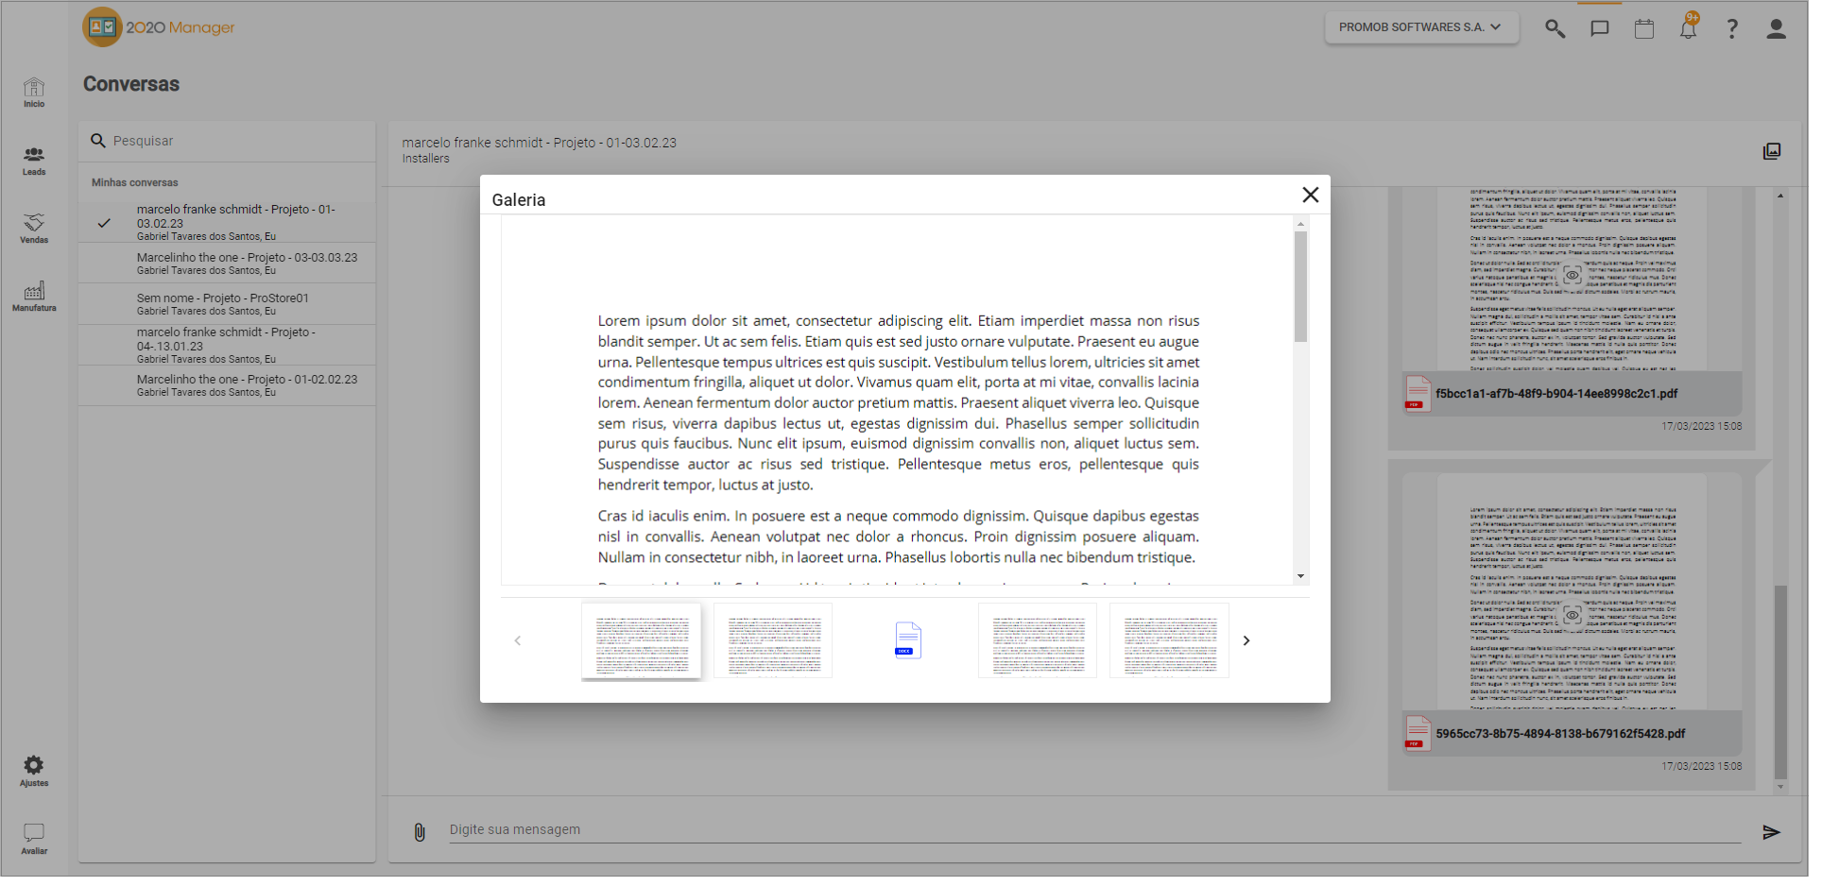Screen dimensions: 1822x886
Task: Open conversation Marcelinho the one 01-02.02.23
Action: (227, 385)
